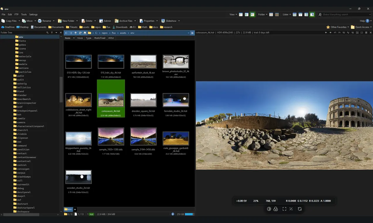The image size is (373, 223).
Task: Toggle folder tree Lister layout icon
Action: click(306, 14)
